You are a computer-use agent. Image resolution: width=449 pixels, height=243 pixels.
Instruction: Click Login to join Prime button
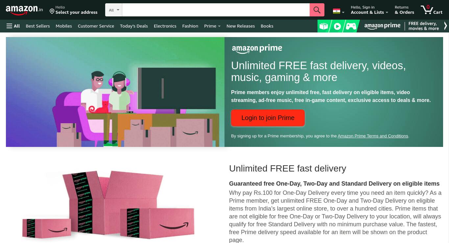click(x=268, y=118)
